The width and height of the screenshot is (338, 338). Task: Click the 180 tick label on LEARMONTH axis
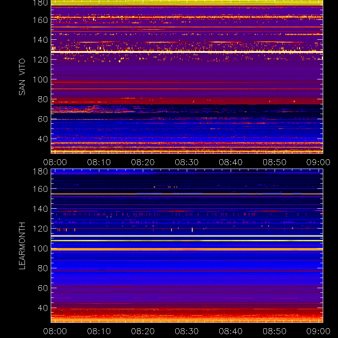click(x=40, y=172)
